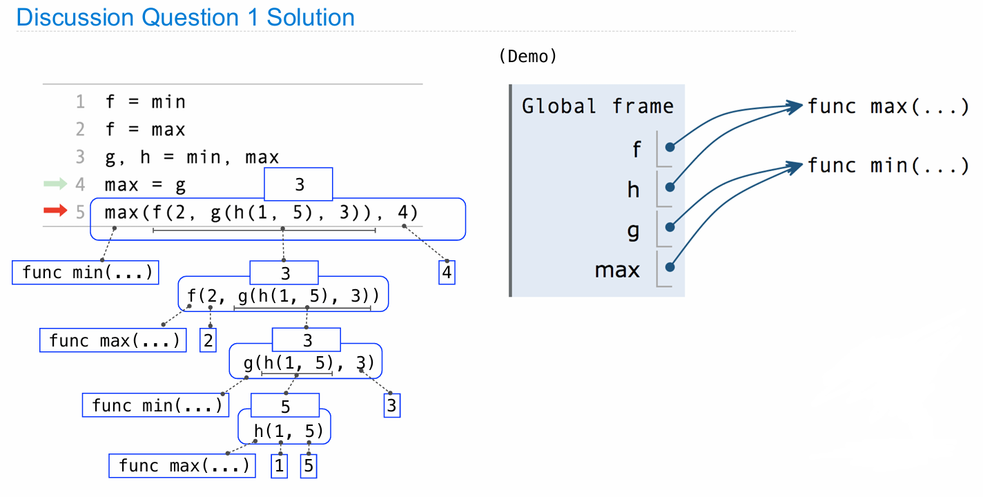Click the 'func max(...)' box under the h operator
The image size is (983, 497).
[183, 466]
